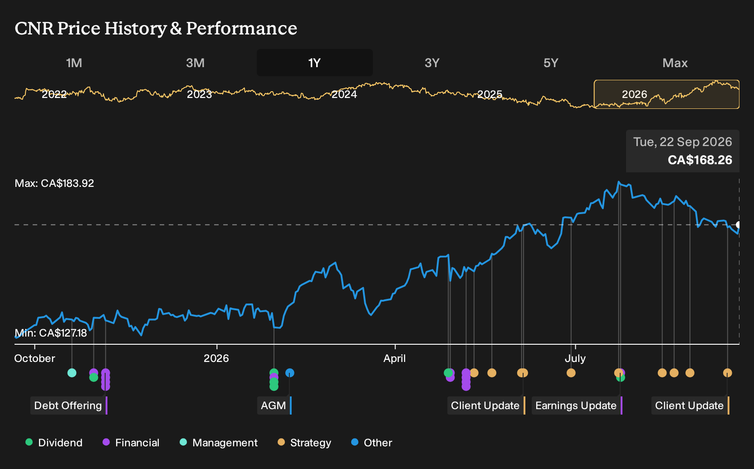The width and height of the screenshot is (754, 469).
Task: Click the 2023 section of the overview chart
Action: (x=200, y=94)
